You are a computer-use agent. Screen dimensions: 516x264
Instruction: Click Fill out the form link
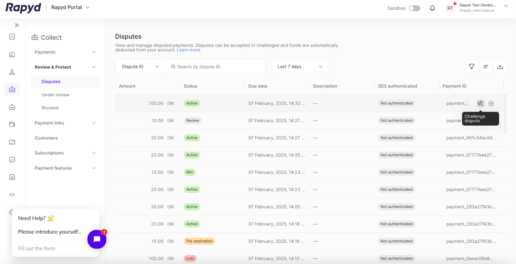36,249
